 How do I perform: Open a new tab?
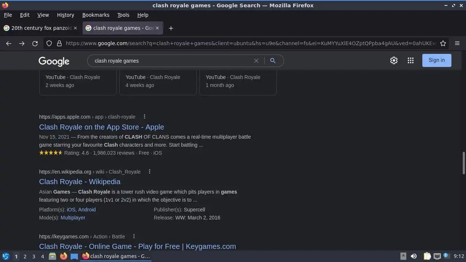(171, 28)
